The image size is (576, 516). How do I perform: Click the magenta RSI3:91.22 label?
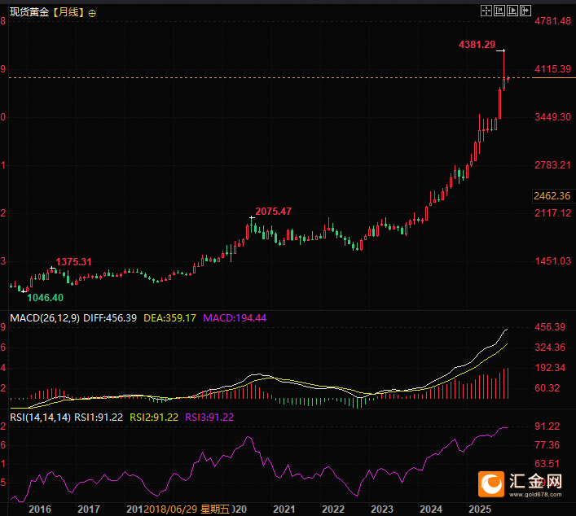point(209,418)
